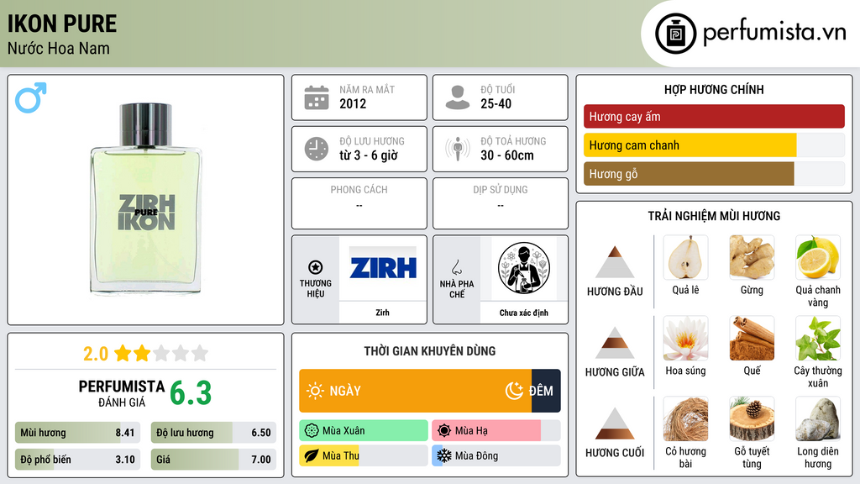Click the perfumista.vn site name
Image resolution: width=860 pixels, height=484 pixels.
774,33
